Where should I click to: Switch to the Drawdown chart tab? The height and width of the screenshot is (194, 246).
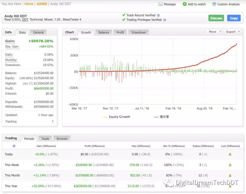(x=138, y=32)
